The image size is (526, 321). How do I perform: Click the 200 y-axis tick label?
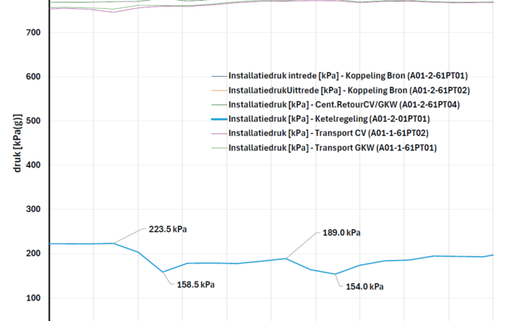point(33,254)
